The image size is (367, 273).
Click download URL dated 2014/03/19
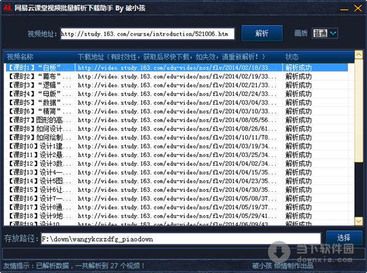[177, 146]
